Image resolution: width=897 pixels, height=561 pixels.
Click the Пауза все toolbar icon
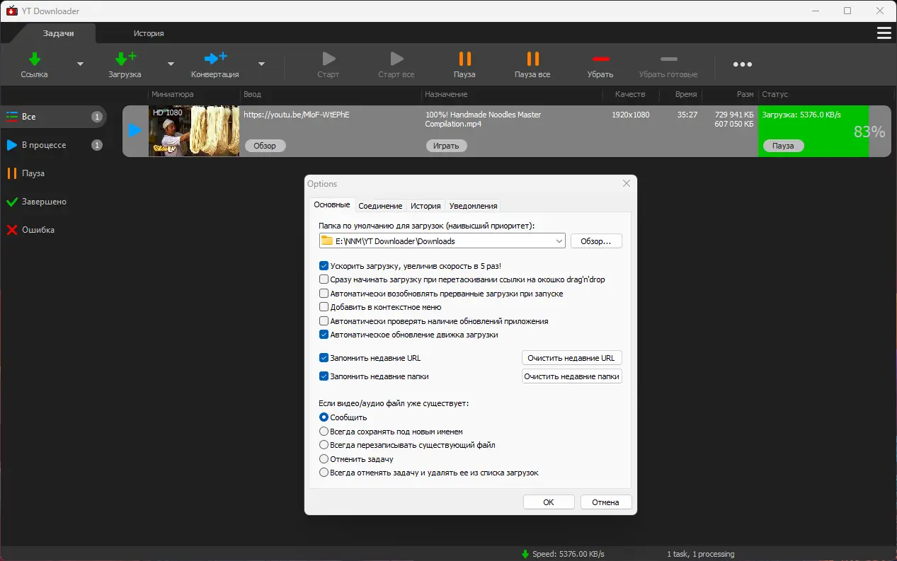(532, 59)
